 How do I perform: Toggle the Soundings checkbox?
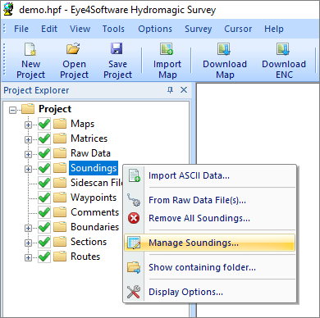pos(44,168)
